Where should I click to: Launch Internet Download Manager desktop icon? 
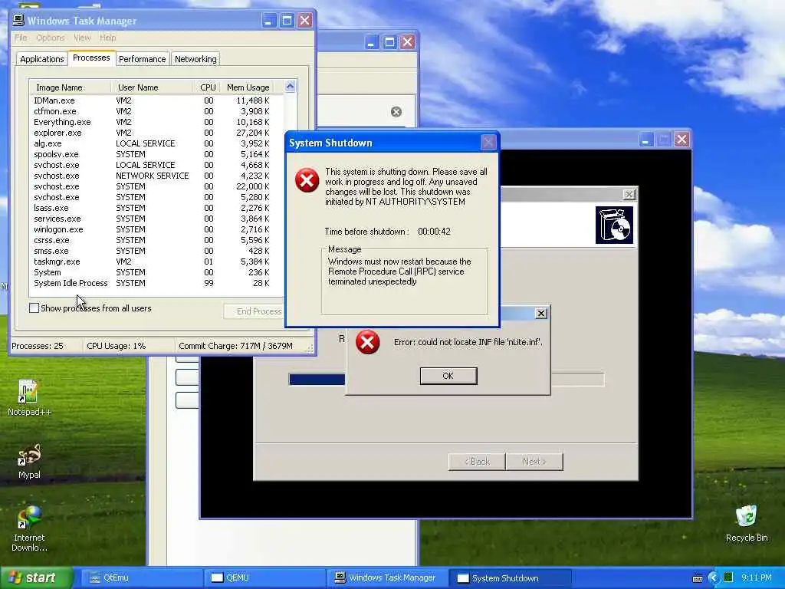(29, 528)
